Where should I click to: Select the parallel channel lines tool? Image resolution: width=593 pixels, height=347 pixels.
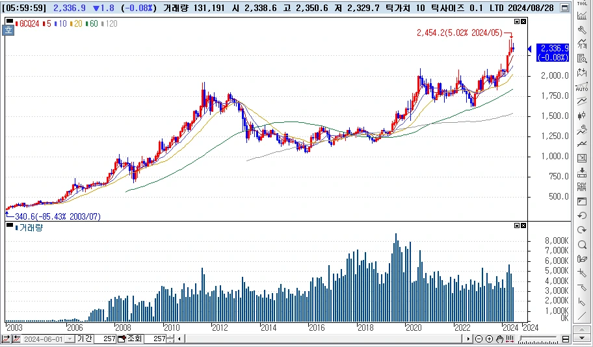click(582, 101)
